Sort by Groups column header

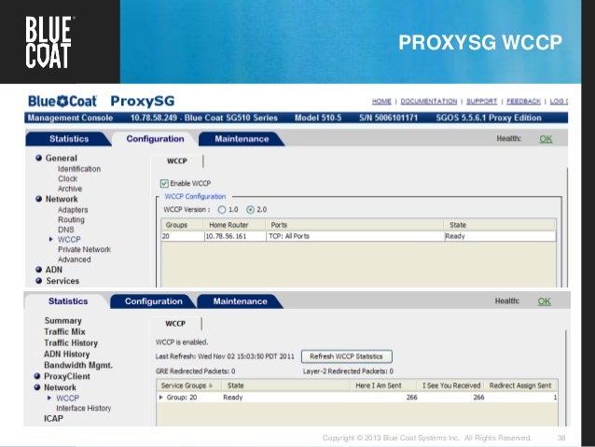[x=182, y=225]
